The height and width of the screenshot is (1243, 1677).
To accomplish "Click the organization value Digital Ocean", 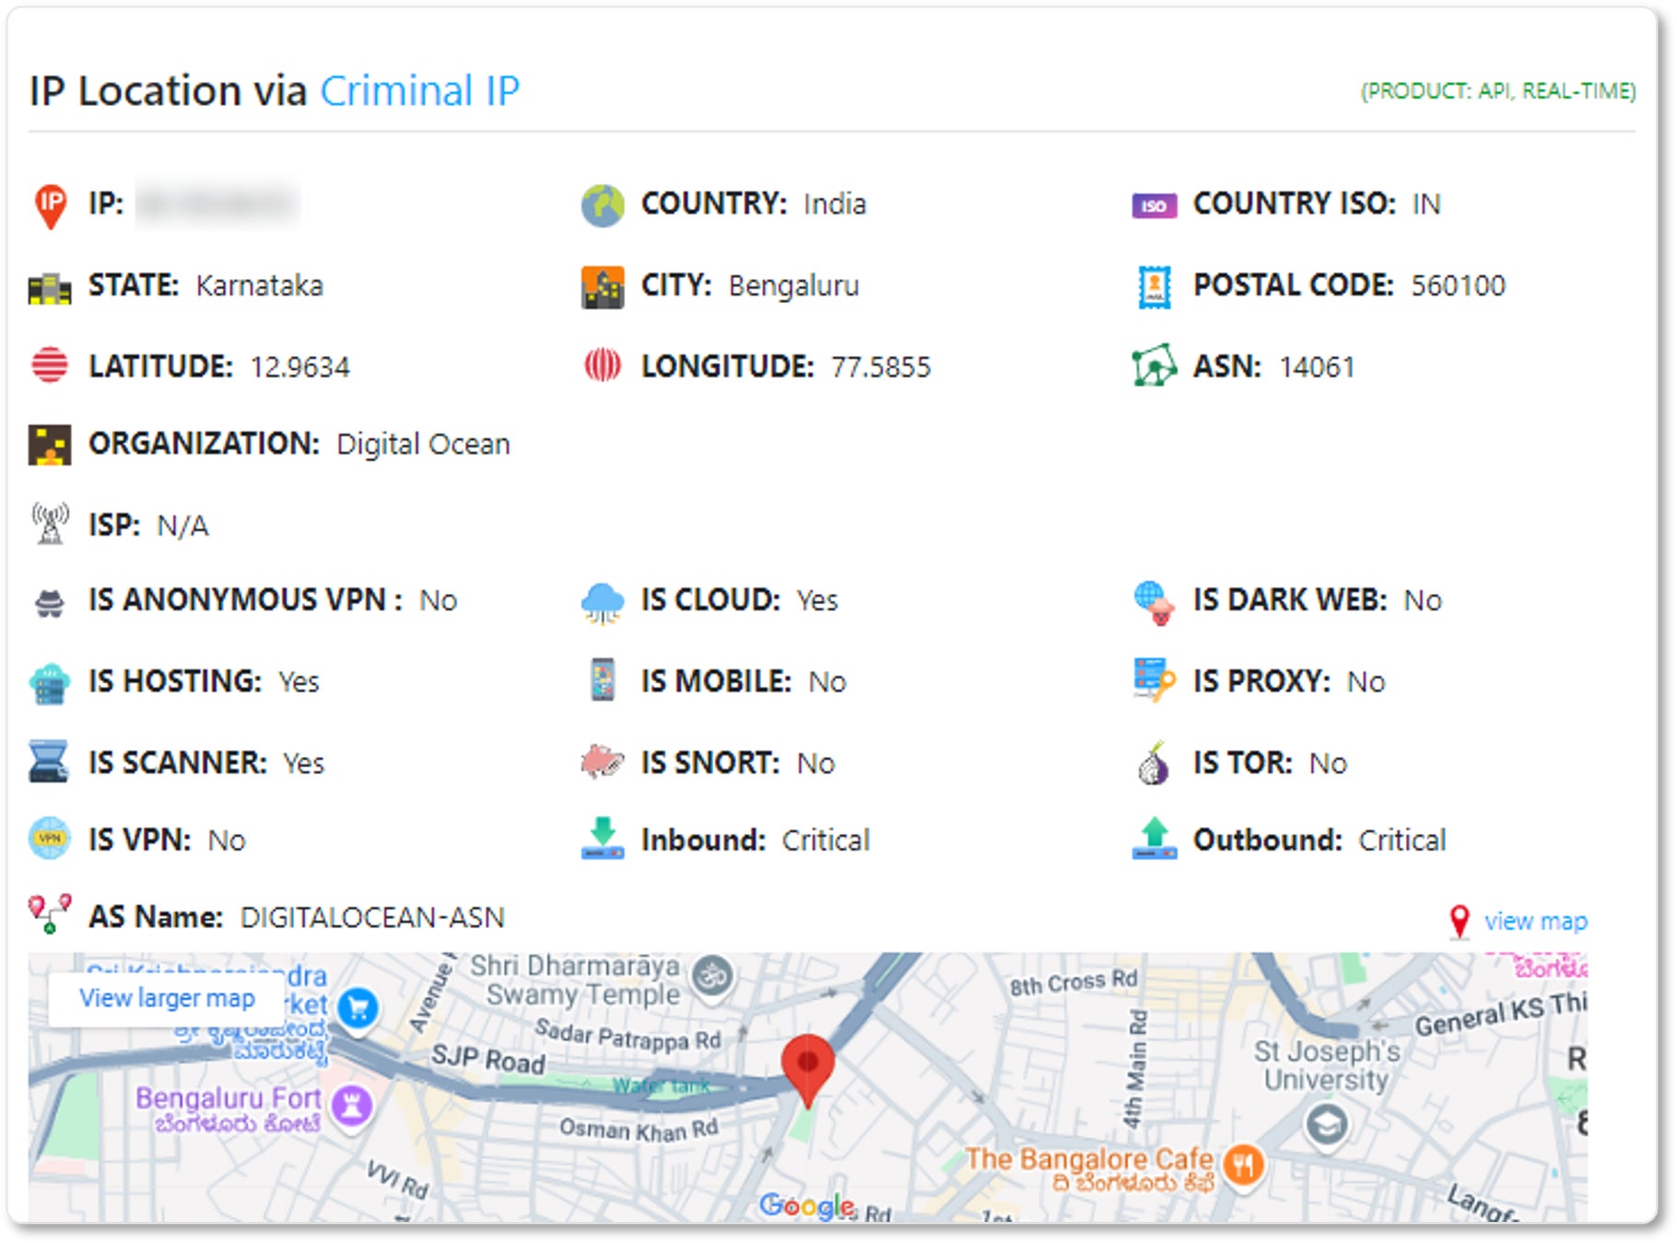I will (423, 445).
